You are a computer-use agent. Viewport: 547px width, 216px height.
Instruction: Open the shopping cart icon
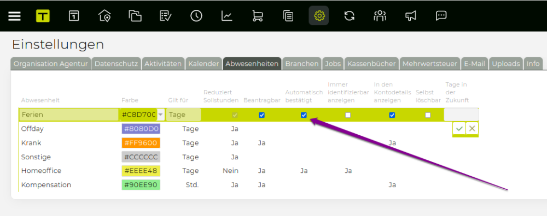tap(258, 16)
